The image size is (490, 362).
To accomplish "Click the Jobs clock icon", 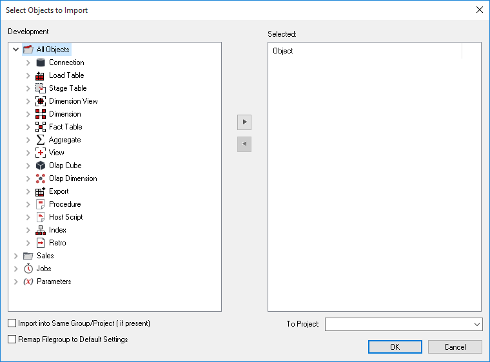I will pos(28,269).
